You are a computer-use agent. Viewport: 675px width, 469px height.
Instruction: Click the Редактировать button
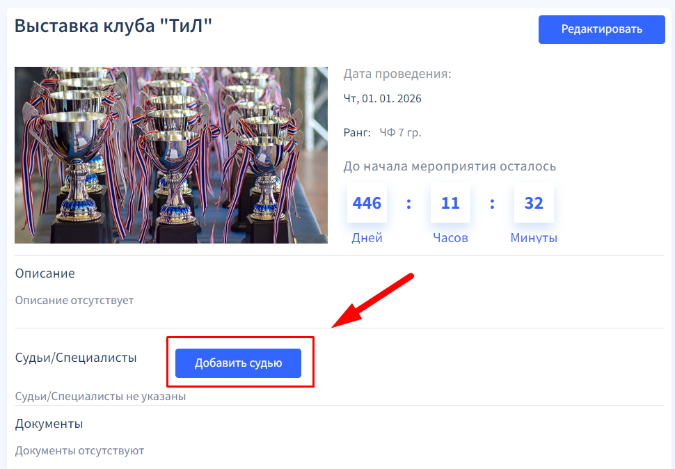[x=602, y=29]
